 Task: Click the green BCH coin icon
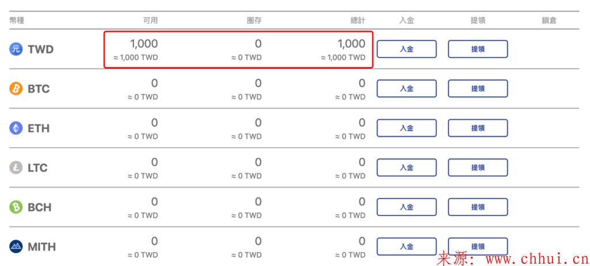(x=16, y=207)
